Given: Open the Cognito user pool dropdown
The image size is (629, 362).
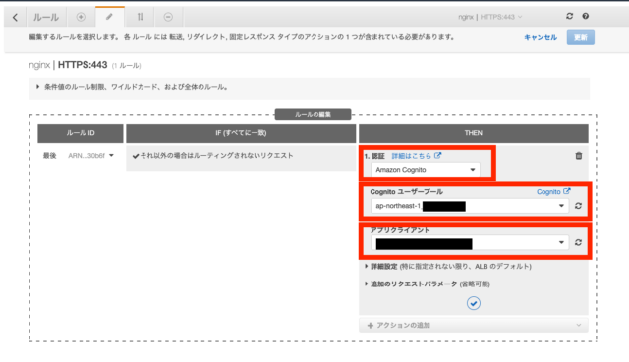Looking at the screenshot, I should [470, 206].
